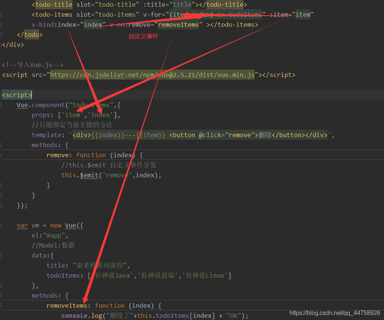Screen dimensions: 384x320
Task: Click the 'props:' key
Action: click(42, 115)
